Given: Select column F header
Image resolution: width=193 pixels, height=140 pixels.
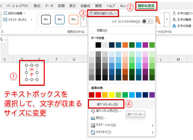Looking at the screenshot, I should pos(57,59).
